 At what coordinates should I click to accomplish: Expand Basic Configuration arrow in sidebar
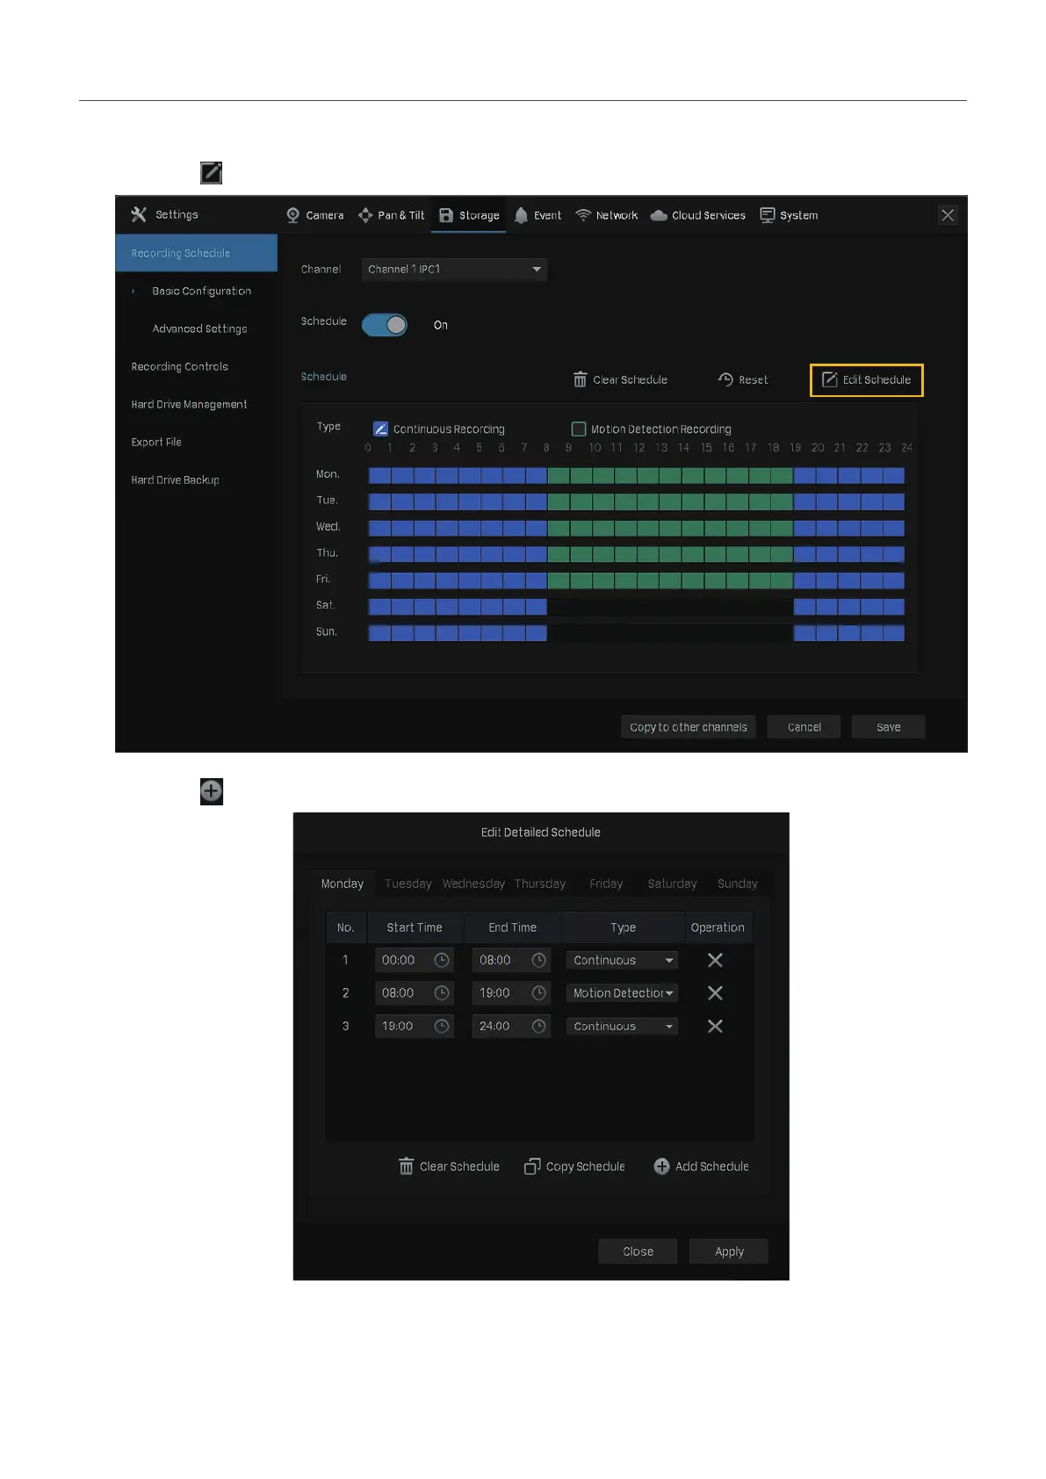click(133, 291)
